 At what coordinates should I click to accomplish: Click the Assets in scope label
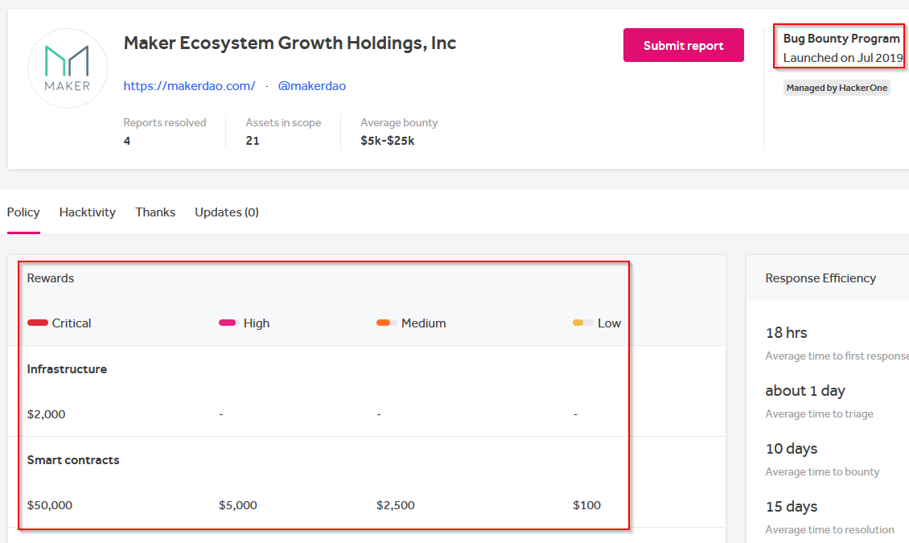pyautogui.click(x=283, y=122)
